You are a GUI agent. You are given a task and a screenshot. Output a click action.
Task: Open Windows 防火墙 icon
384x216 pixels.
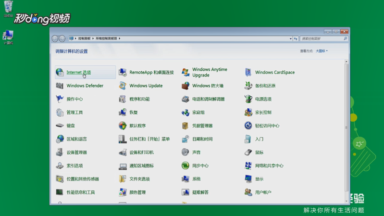(x=186, y=86)
